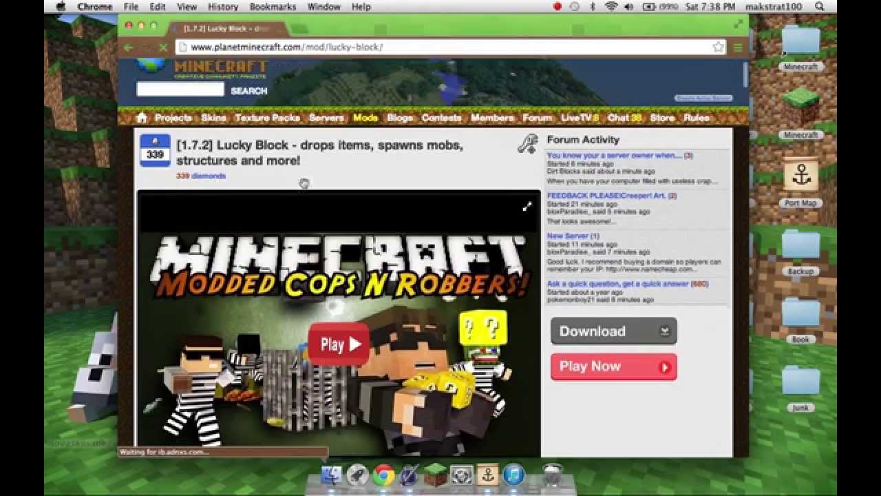The width and height of the screenshot is (881, 496).
Task: Open the Servers nav link
Action: [x=326, y=118]
